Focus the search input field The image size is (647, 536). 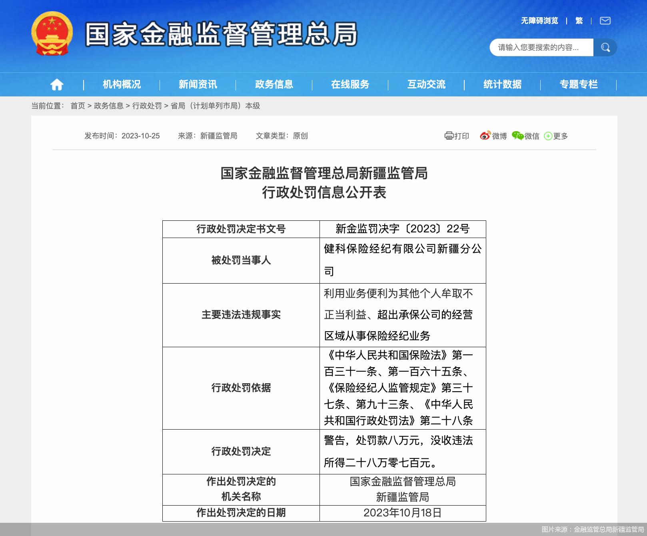click(x=541, y=48)
